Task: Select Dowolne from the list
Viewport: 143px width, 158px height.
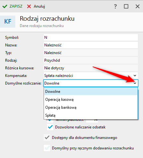Action: [91, 92]
